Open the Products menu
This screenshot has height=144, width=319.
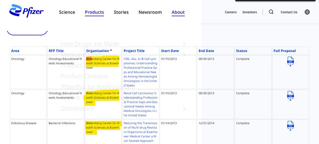(x=94, y=12)
